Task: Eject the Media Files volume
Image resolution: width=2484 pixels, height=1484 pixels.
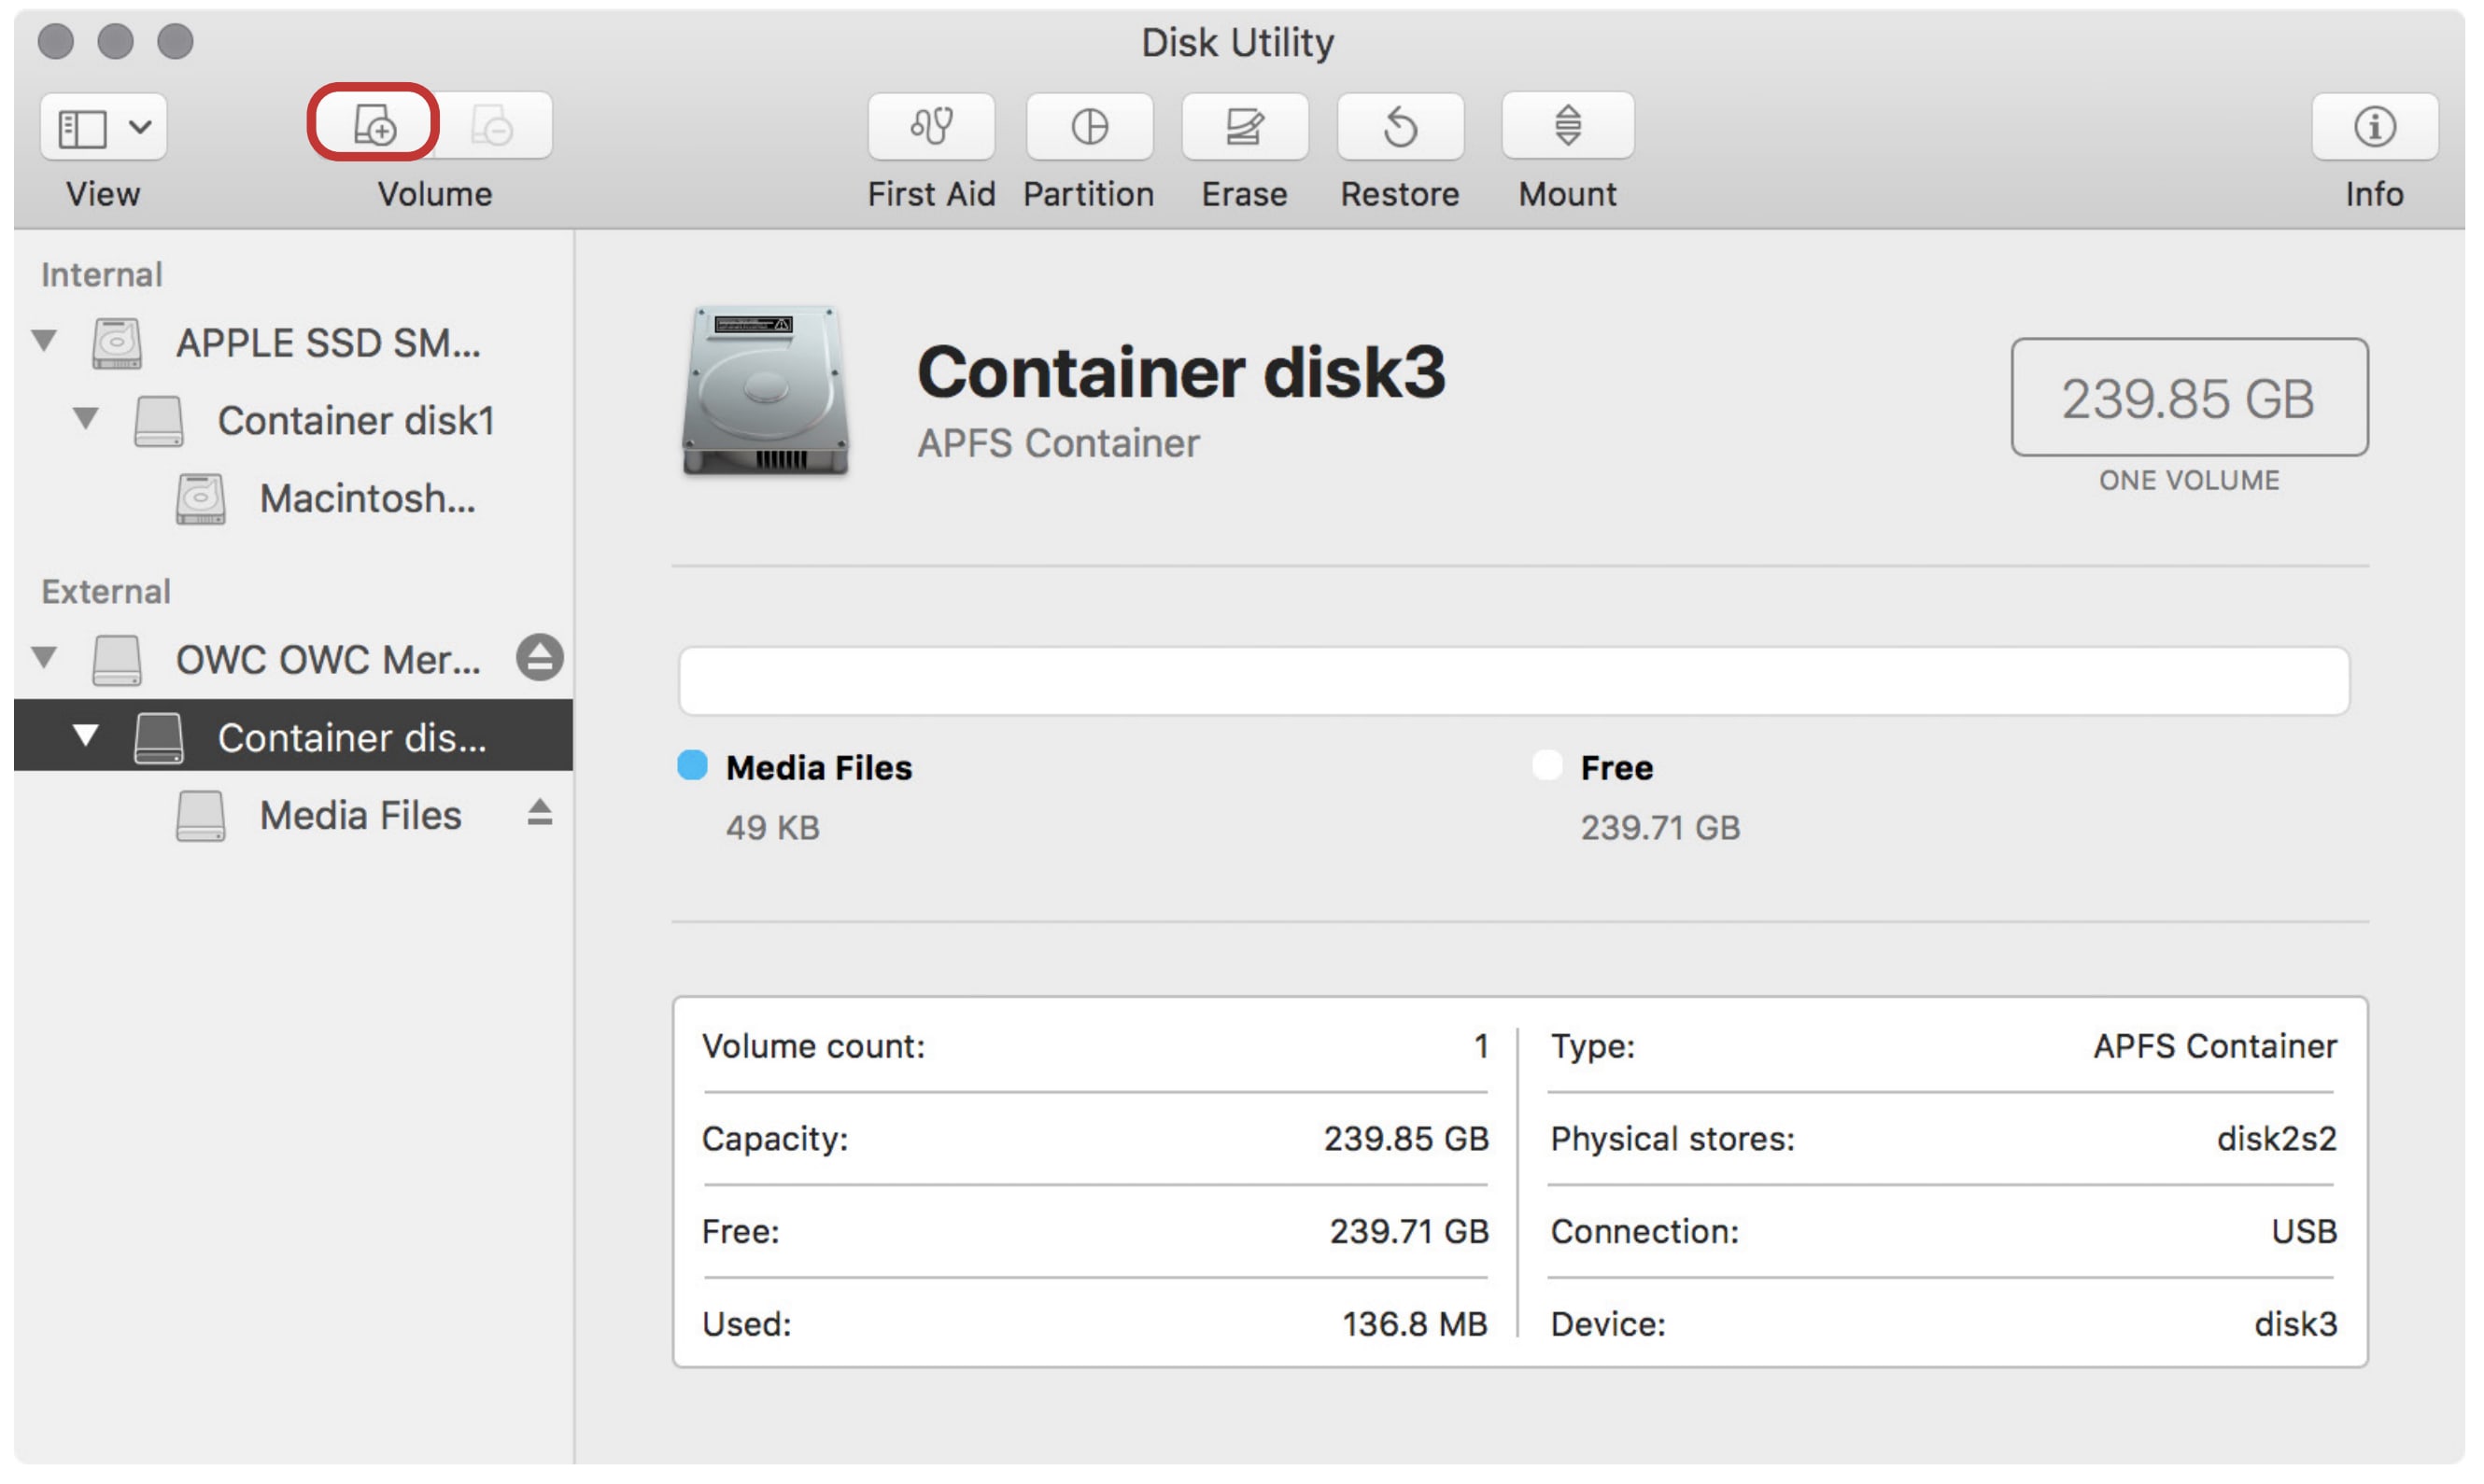Action: pyautogui.click(x=539, y=813)
